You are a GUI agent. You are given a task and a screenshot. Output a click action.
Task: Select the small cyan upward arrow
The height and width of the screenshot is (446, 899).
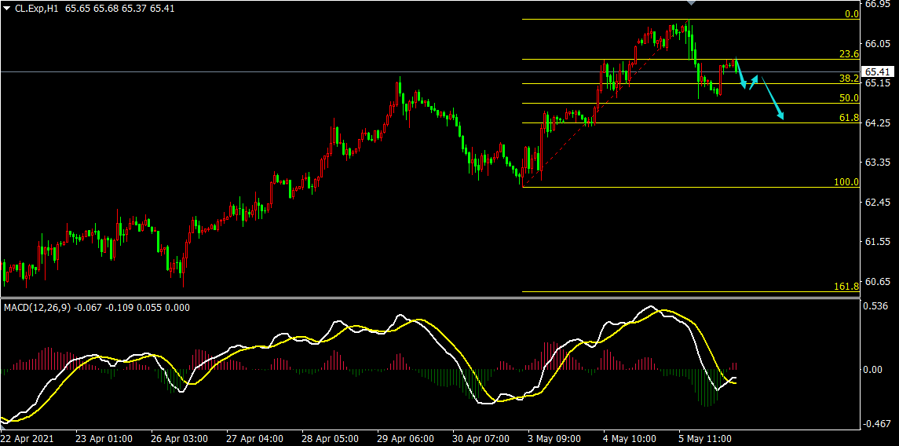(754, 82)
